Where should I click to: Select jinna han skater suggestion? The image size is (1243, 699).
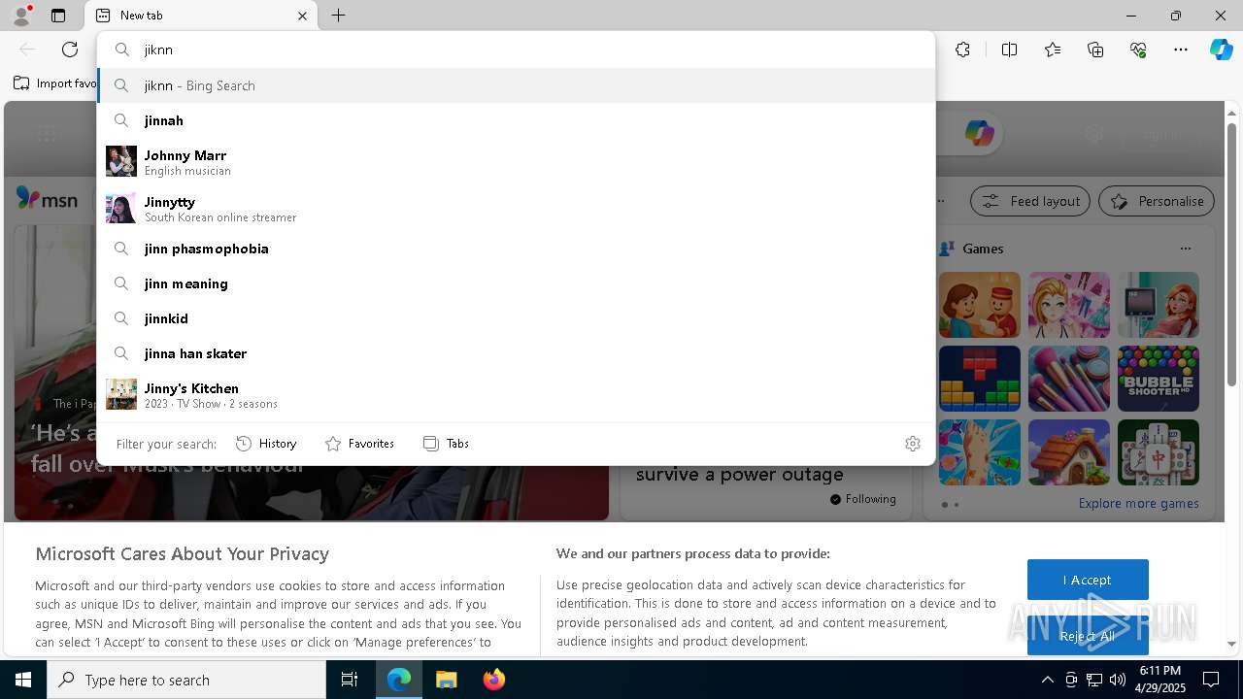(x=516, y=353)
